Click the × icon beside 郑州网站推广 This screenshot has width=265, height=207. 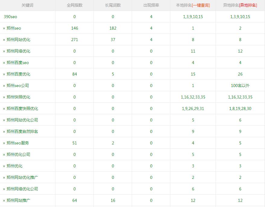coord(4,201)
